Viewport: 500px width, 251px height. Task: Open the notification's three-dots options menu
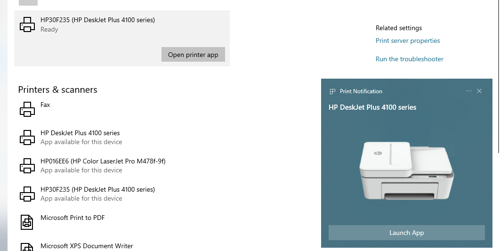click(468, 91)
